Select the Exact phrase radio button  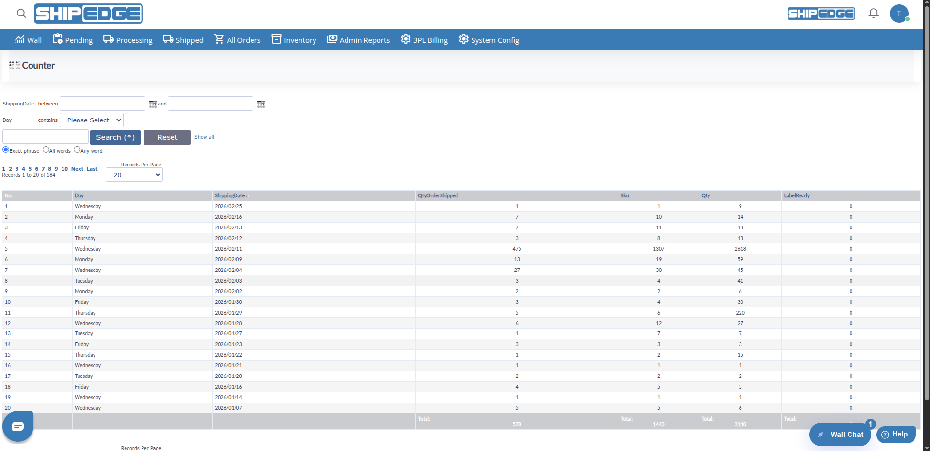6,150
